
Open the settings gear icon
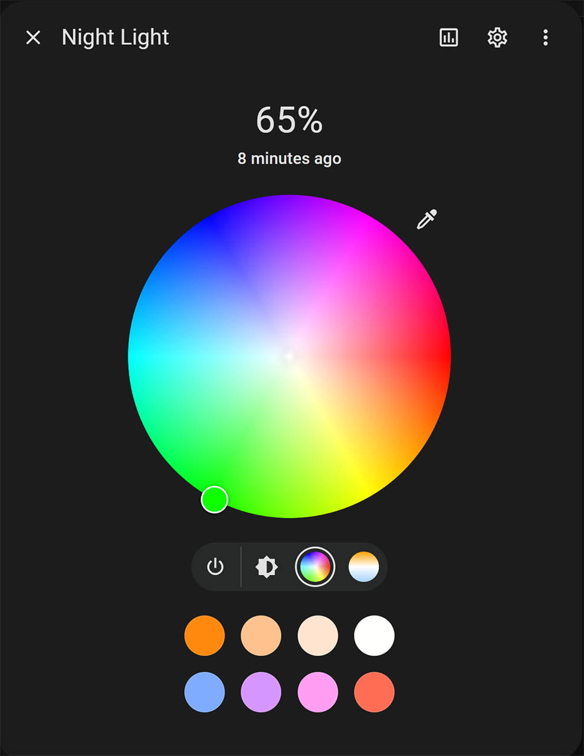[x=497, y=37]
